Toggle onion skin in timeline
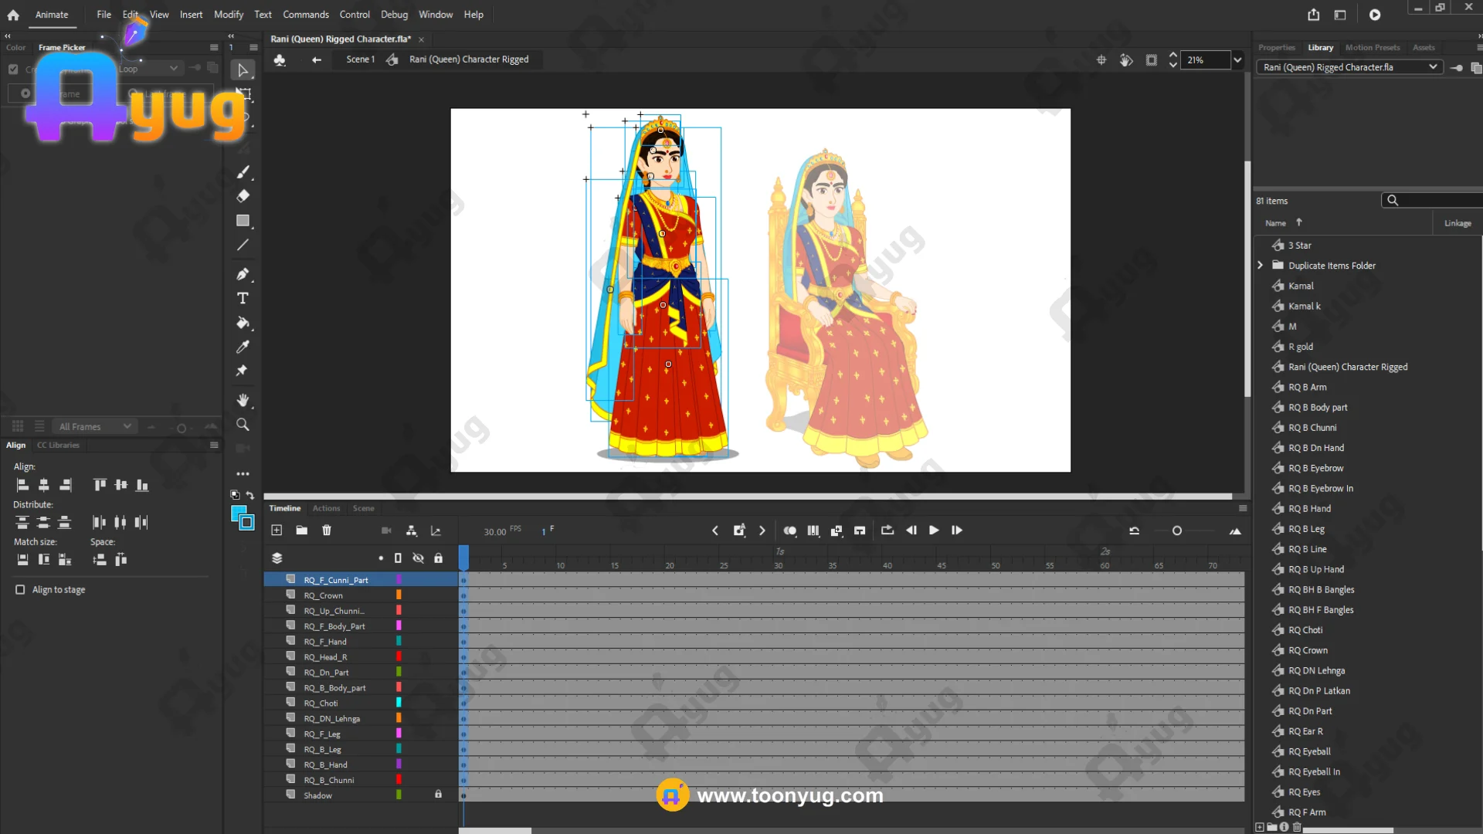Image resolution: width=1483 pixels, height=834 pixels. 789,531
